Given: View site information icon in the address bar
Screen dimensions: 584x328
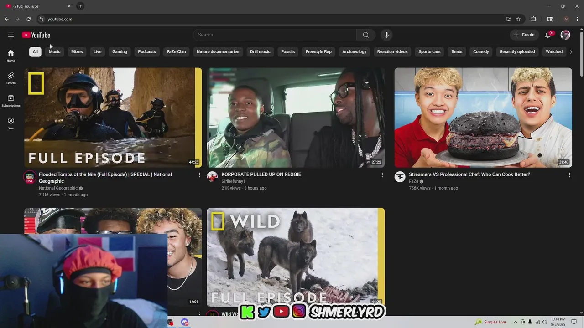Looking at the screenshot, I should point(42,19).
